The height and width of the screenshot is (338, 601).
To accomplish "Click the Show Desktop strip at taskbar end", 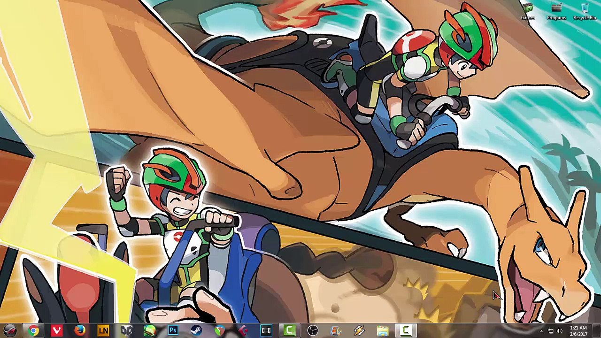I will (x=597, y=331).
